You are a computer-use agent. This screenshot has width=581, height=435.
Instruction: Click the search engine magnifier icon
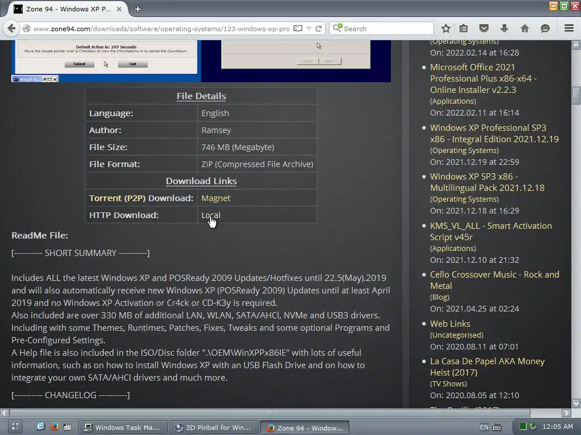coord(337,28)
